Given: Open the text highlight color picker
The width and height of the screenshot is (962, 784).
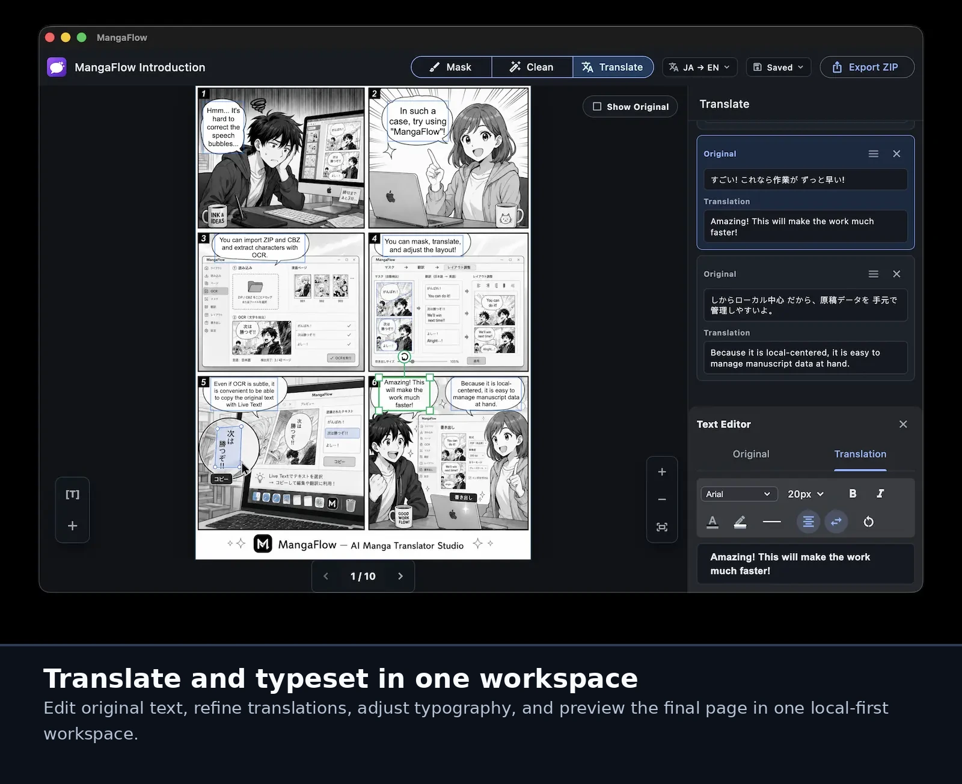Looking at the screenshot, I should [x=740, y=522].
